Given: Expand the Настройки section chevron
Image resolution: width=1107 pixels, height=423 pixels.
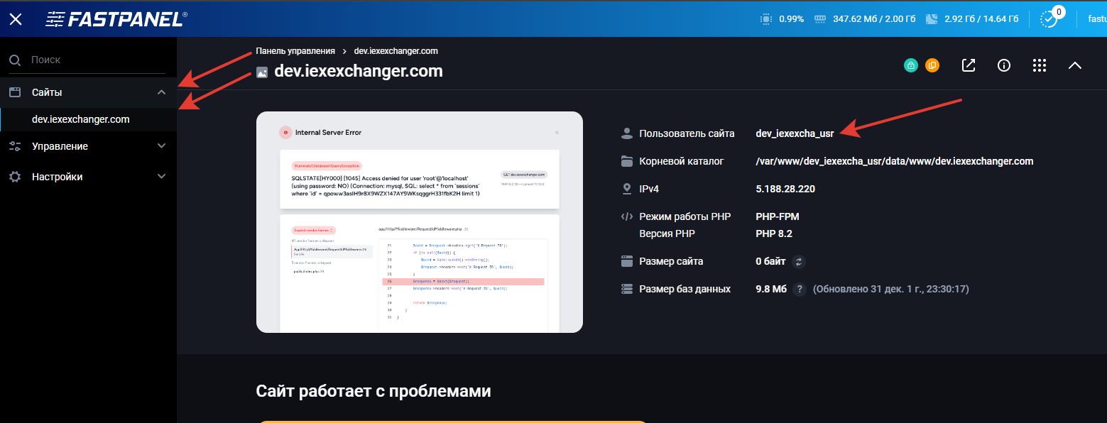Looking at the screenshot, I should [x=161, y=177].
